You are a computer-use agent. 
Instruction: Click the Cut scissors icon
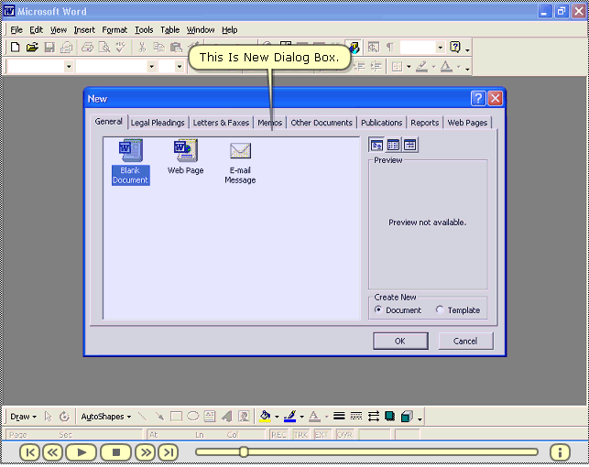point(142,48)
